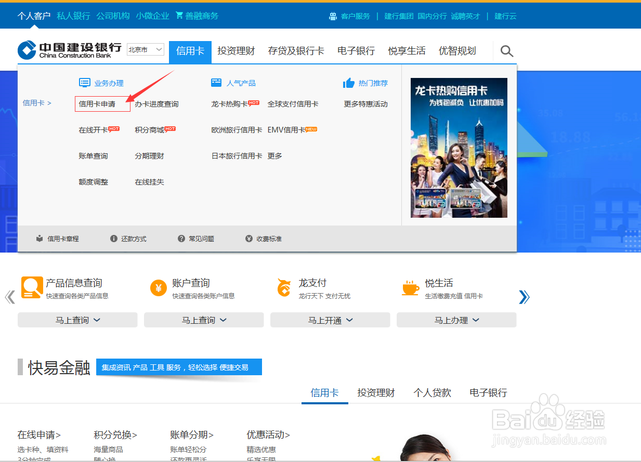Viewport: 641px width, 462px height.
Task: Click the 业务办理 list icon
Action: [85, 83]
